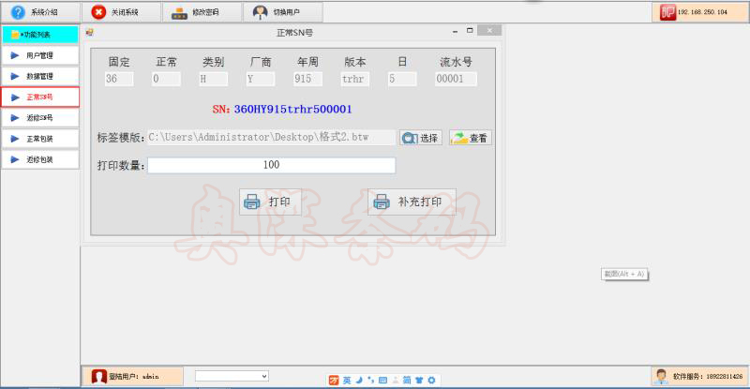Click the 标签模版 file path field
Image resolution: width=750 pixels, height=389 pixels.
click(271, 138)
